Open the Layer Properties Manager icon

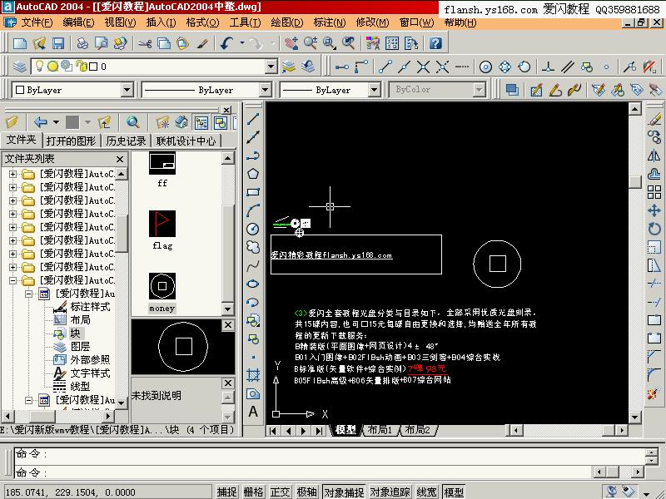(19, 67)
